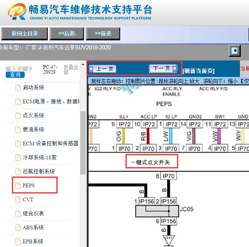This screenshot has width=249, height=247.
Task: Click the document icon beside 冷却系统-18款
Action: coord(18,157)
